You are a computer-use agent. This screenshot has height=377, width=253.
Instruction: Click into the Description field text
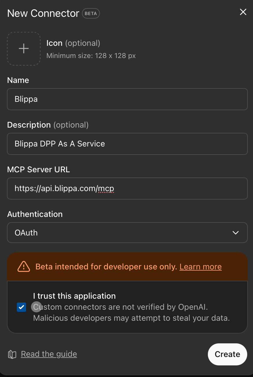[x=127, y=144]
